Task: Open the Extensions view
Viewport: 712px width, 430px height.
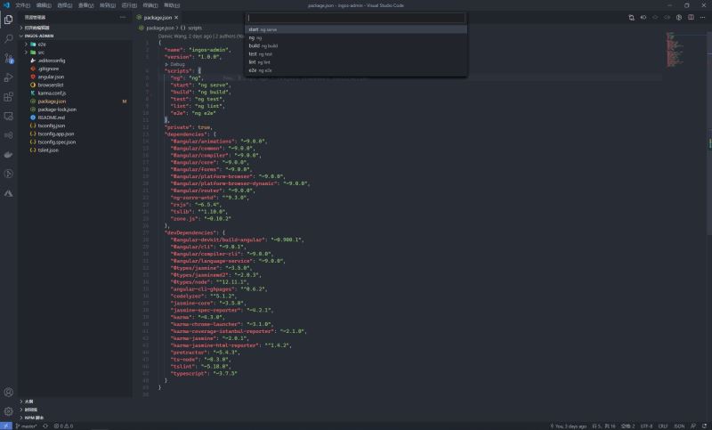Action: [9, 96]
